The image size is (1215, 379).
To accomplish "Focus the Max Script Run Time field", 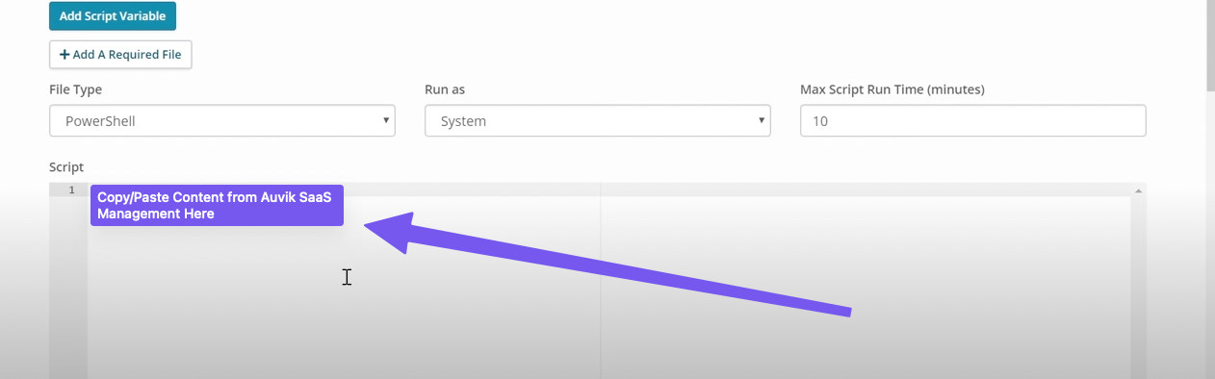I will [972, 121].
